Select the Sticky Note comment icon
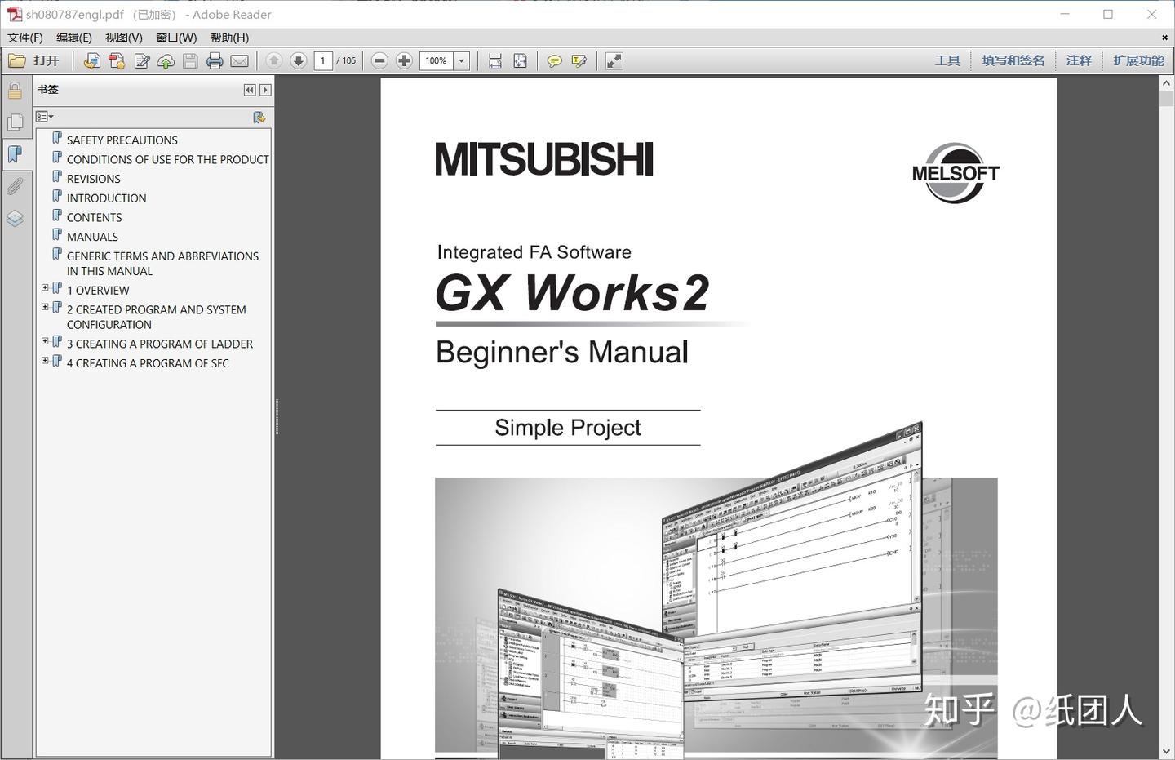Screen dimensions: 1175x760 pos(554,60)
